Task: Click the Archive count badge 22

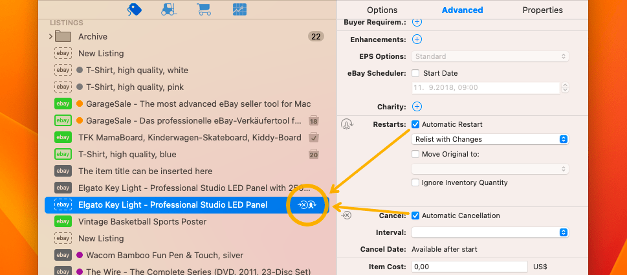Action: click(316, 36)
